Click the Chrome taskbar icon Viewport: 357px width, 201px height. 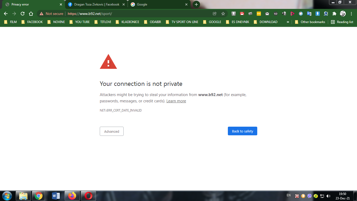pos(39,196)
